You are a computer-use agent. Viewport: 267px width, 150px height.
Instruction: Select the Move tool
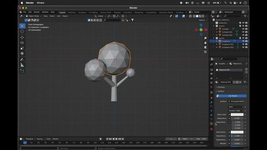point(22,37)
